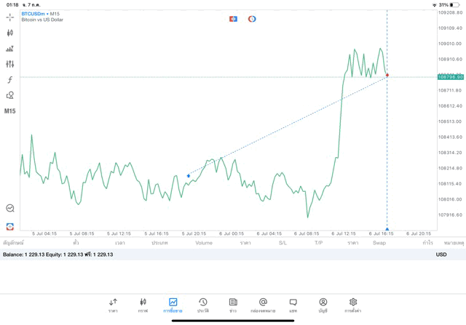This screenshot has height=325, width=466.
Task: Open the M15 timeframe selector
Action: pos(10,111)
